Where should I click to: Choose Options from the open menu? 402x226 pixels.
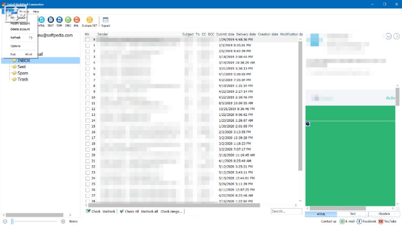[x=20, y=46]
